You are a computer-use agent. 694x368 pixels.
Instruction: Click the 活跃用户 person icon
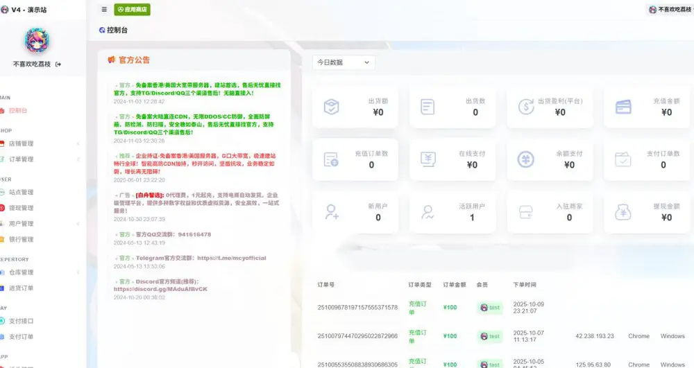point(428,212)
